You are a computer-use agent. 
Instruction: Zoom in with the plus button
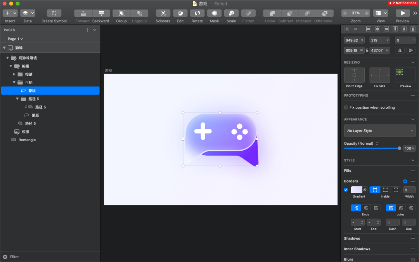point(367,13)
